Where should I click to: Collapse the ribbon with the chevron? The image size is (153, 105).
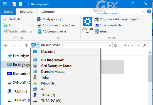click(143, 11)
